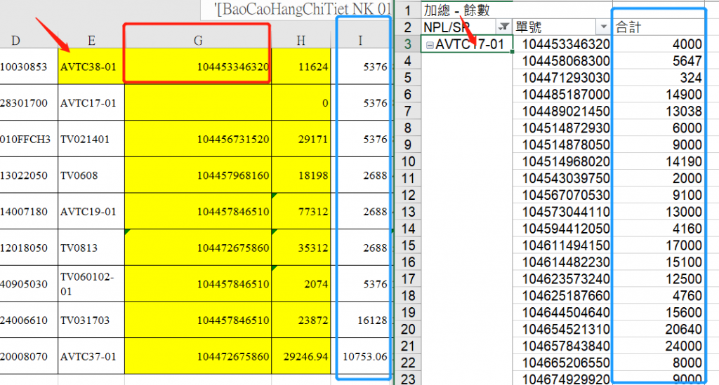The width and height of the screenshot is (719, 385).
Task: Select cell TV0813
Action: coord(91,248)
